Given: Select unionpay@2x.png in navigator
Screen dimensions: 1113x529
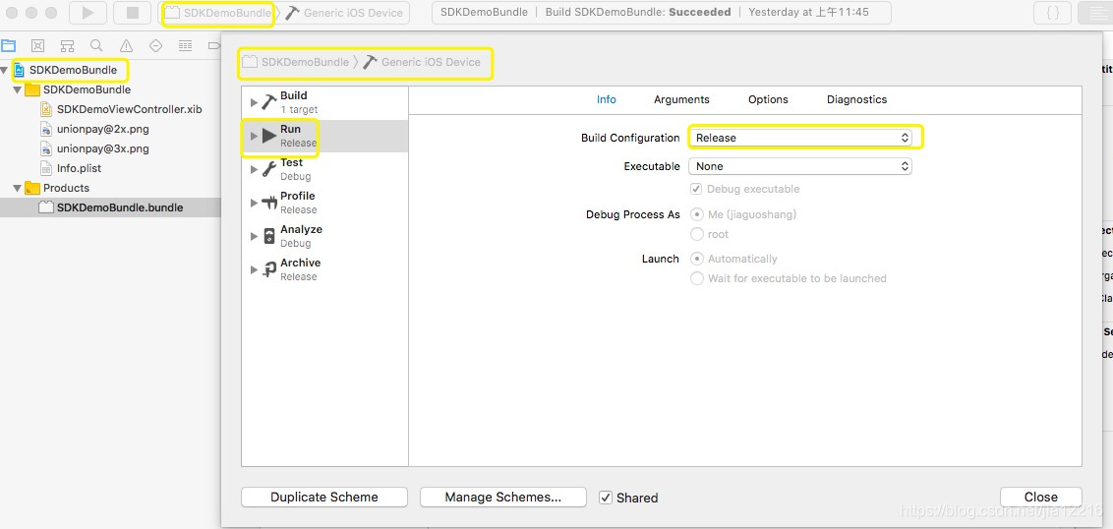Looking at the screenshot, I should [103, 129].
